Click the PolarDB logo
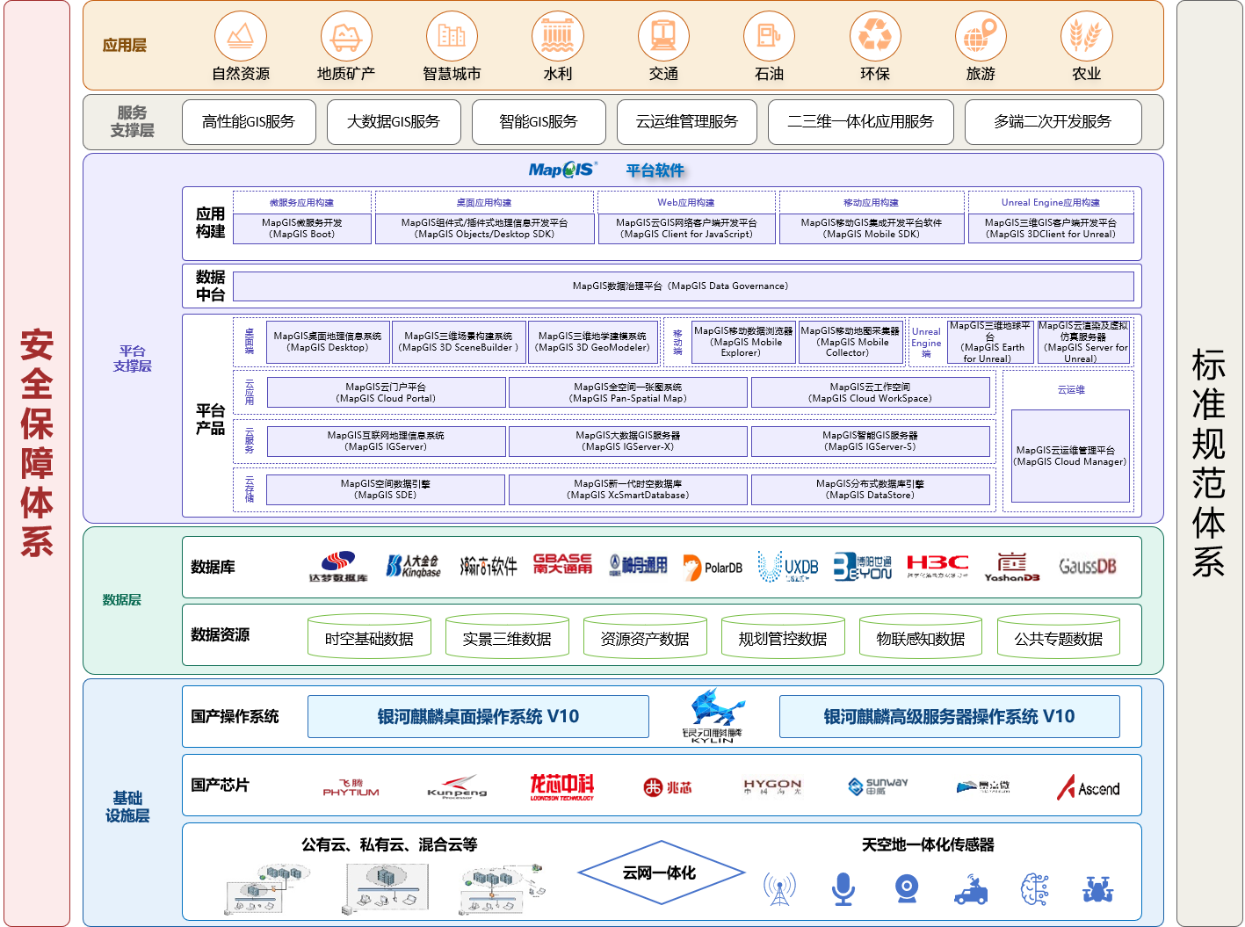The height and width of the screenshot is (927, 1245). click(x=713, y=568)
